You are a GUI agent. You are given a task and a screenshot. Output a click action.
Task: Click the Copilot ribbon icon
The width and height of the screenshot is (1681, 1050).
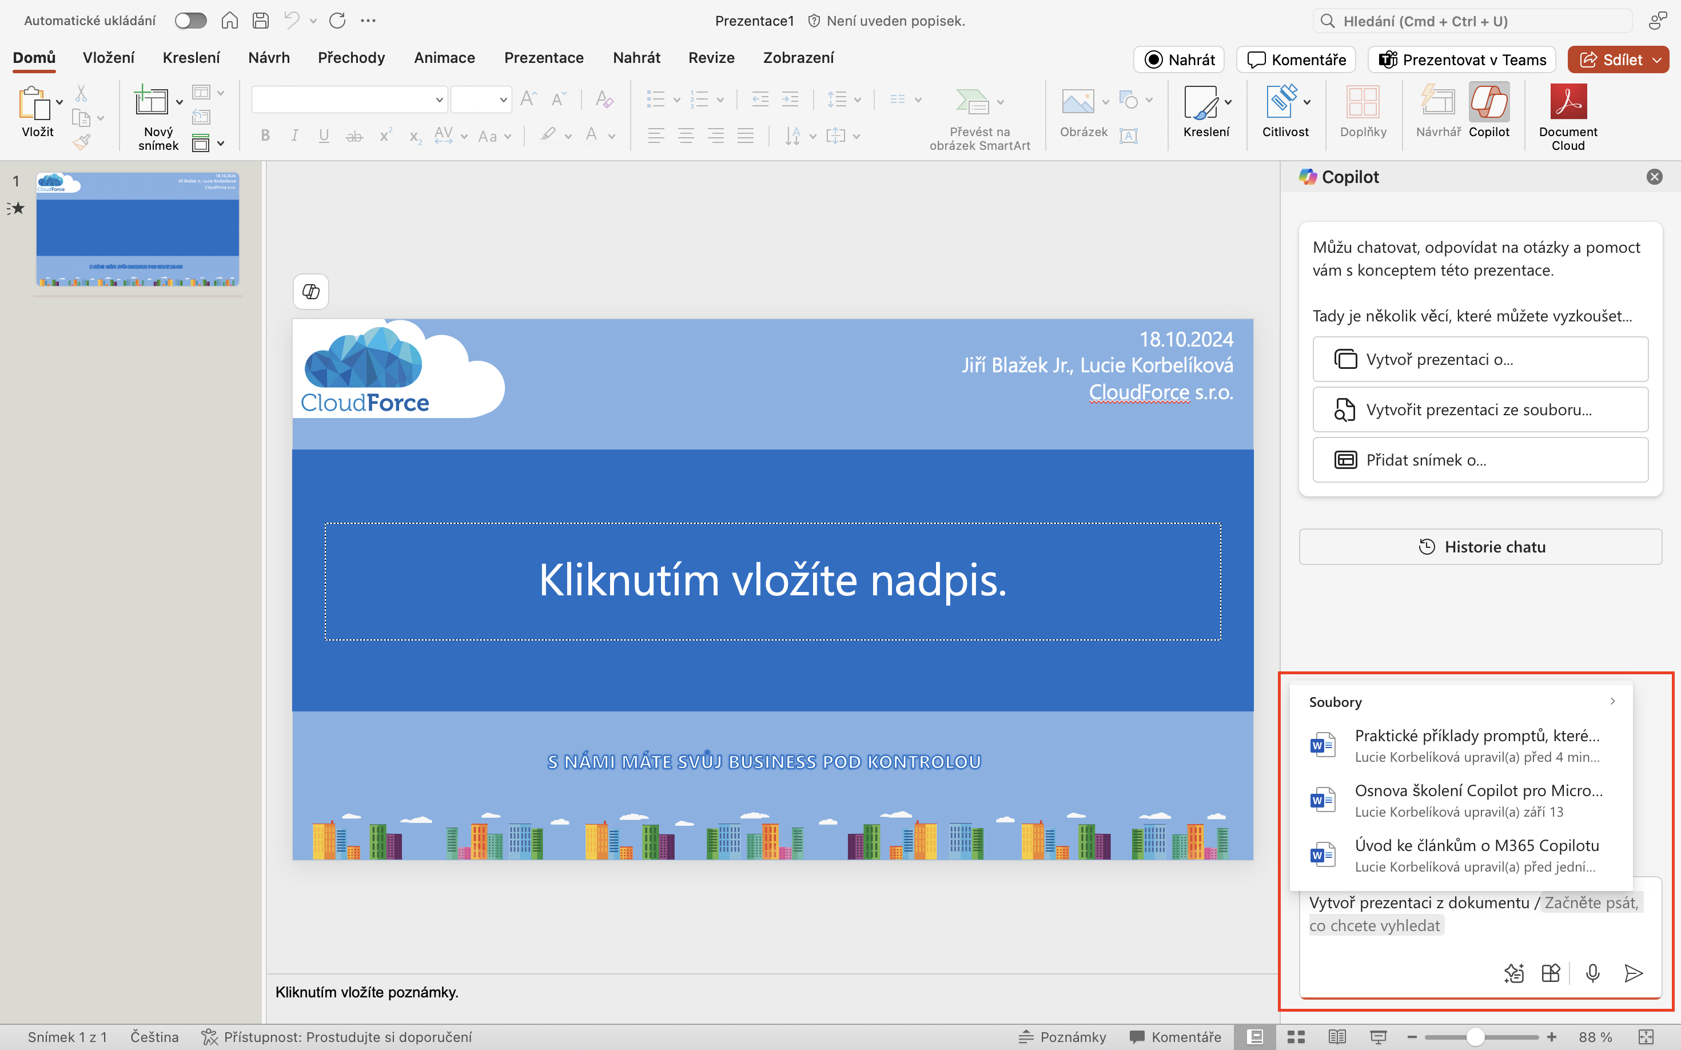pos(1489,102)
